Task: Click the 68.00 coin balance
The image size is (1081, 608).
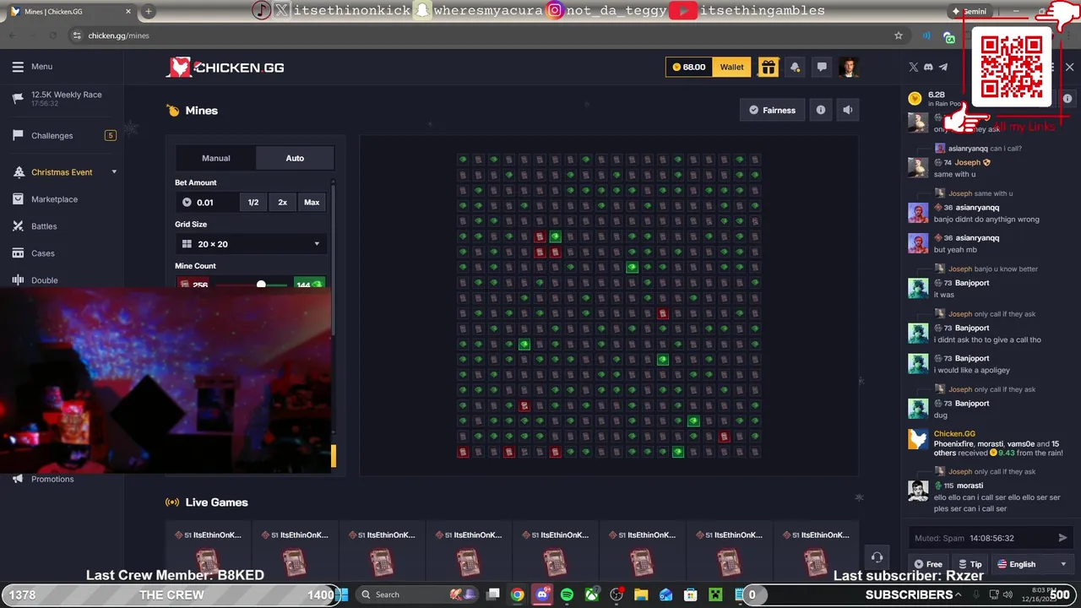Action: [688, 68]
